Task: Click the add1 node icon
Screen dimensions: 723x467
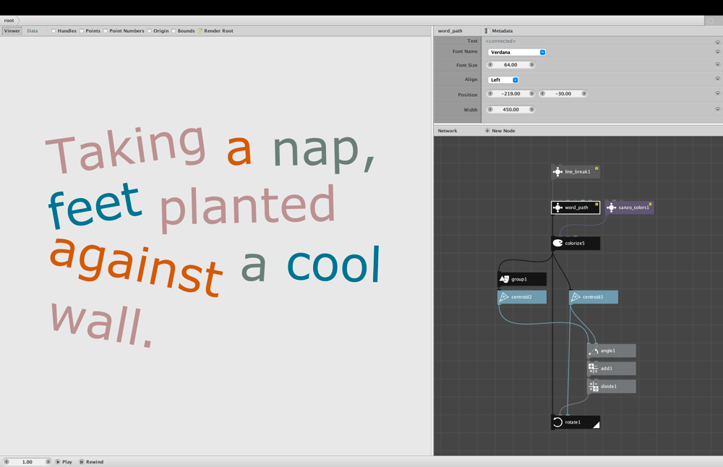Action: [594, 369]
